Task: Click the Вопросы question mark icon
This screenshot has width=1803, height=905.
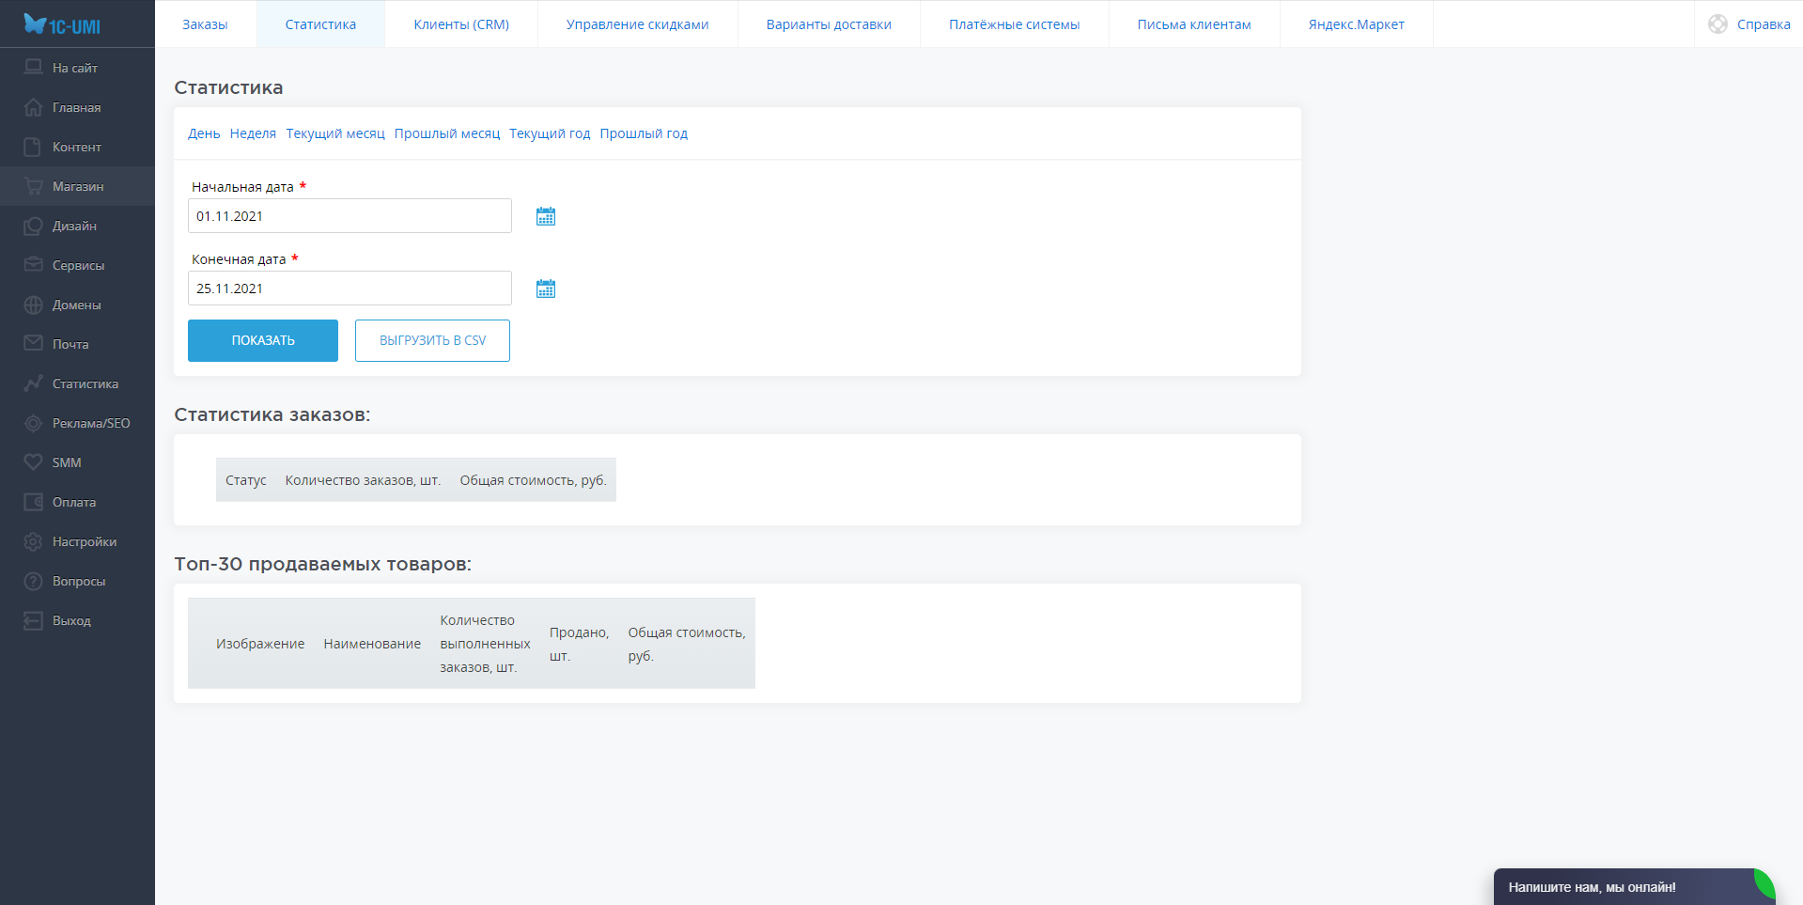Action: [33, 581]
